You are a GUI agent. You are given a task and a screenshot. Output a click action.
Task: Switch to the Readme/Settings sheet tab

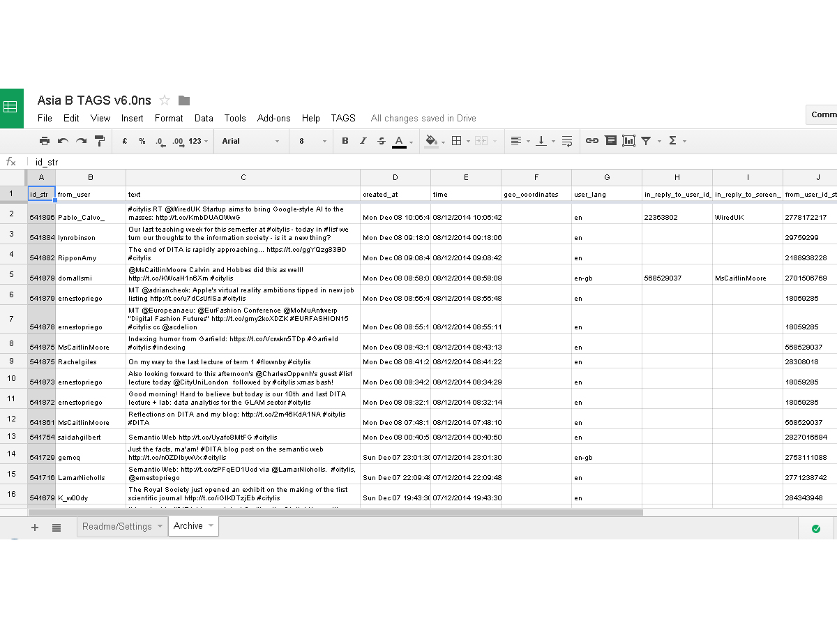pyautogui.click(x=116, y=526)
